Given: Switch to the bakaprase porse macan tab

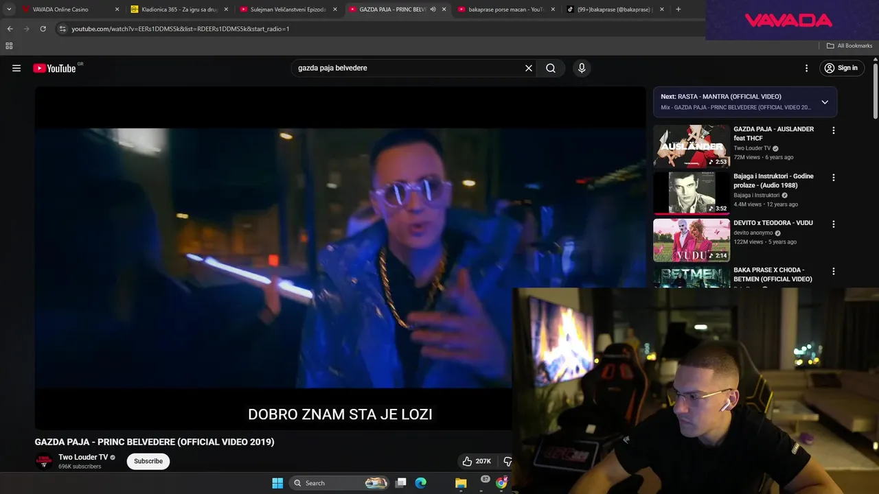Looking at the screenshot, I should tap(507, 10).
